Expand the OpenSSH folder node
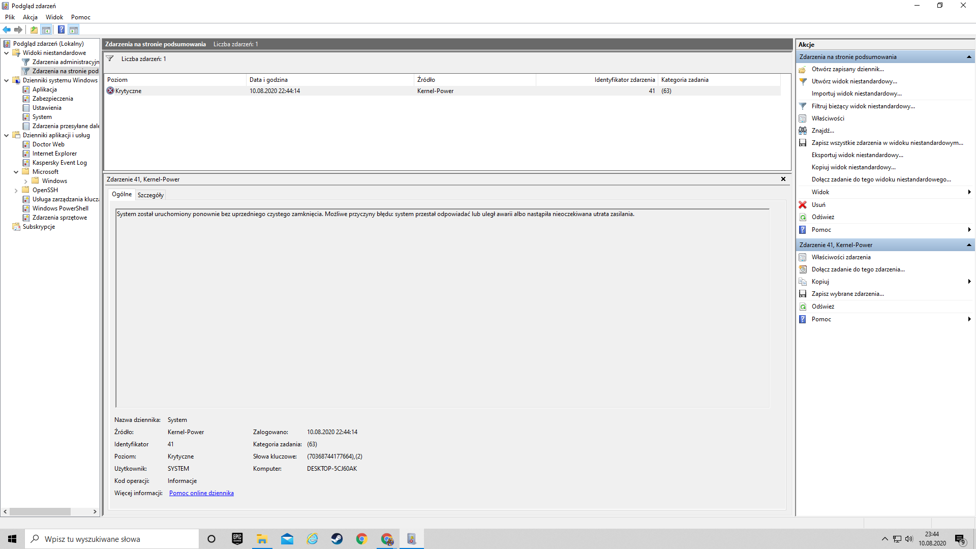The image size is (976, 549). point(16,191)
